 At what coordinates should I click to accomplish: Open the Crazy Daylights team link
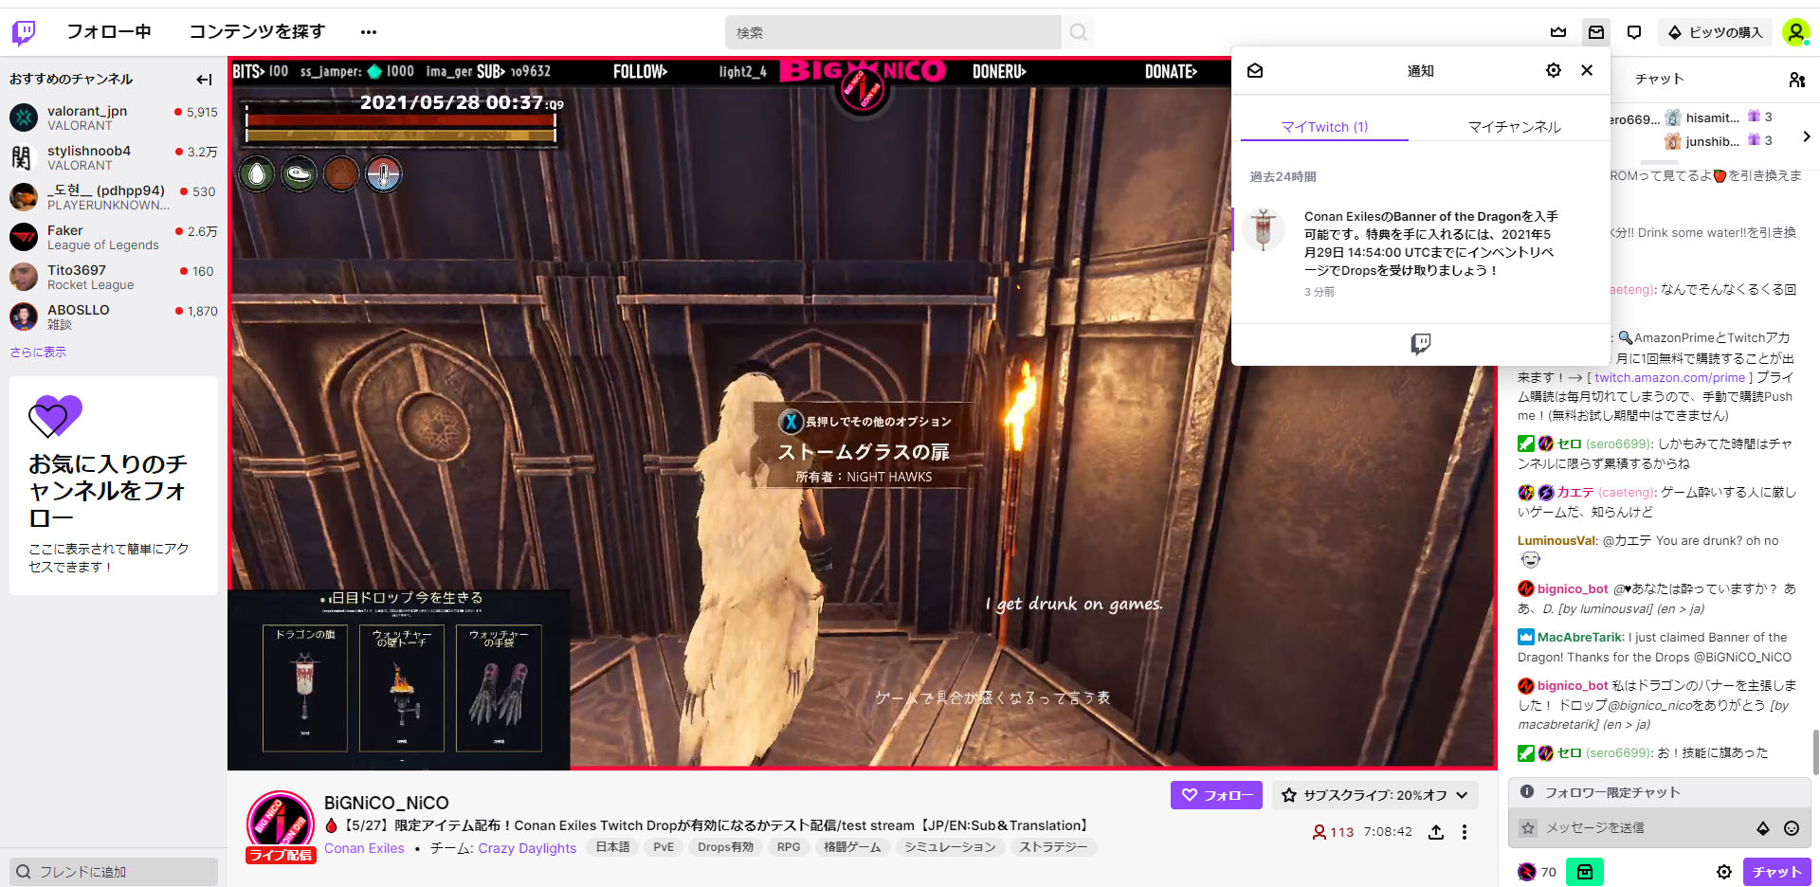(527, 848)
